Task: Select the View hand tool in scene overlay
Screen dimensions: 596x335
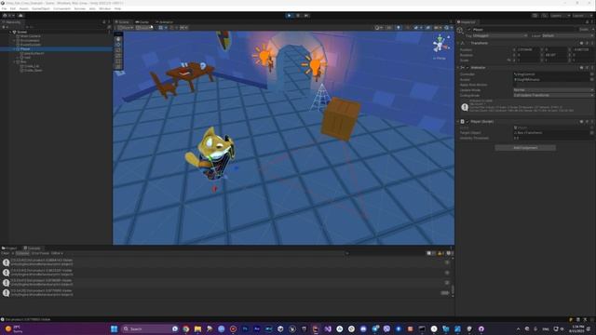Action: [118, 39]
